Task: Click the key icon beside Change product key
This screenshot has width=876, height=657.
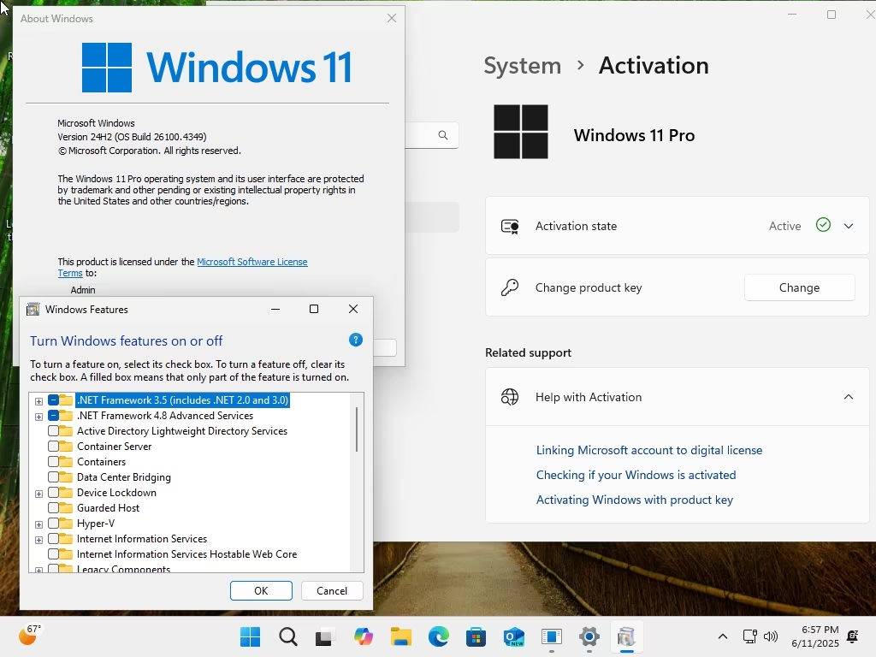Action: 510,287
